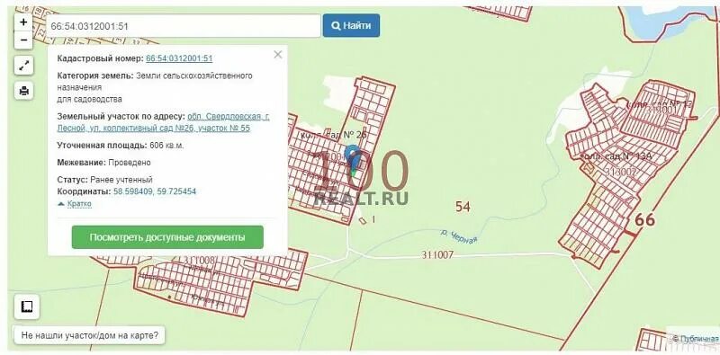Open cadastral number 66:54:0312001:51 link
Image resolution: width=720 pixels, height=355 pixels.
pyautogui.click(x=179, y=58)
